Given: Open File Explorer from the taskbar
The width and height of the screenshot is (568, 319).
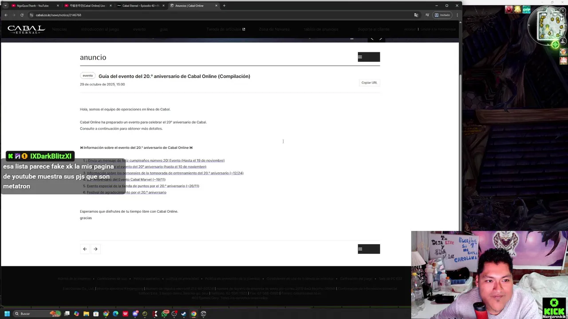Looking at the screenshot, I should [86, 314].
